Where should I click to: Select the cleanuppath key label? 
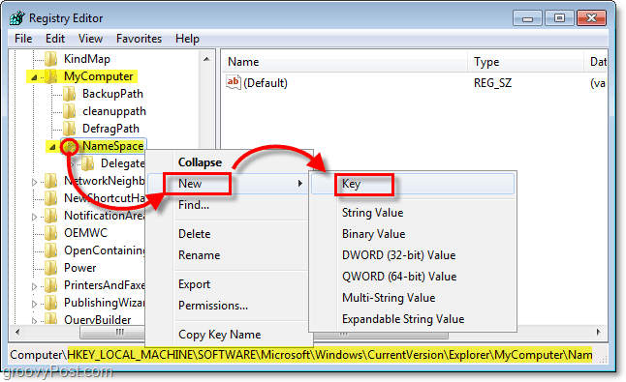tap(114, 111)
